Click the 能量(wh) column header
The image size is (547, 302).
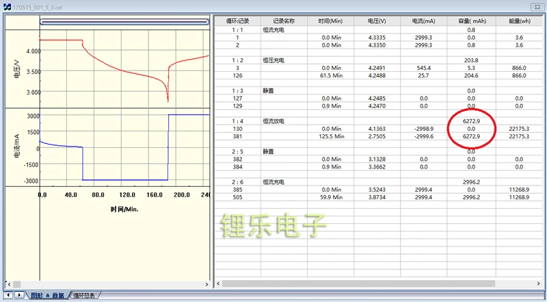click(x=520, y=21)
